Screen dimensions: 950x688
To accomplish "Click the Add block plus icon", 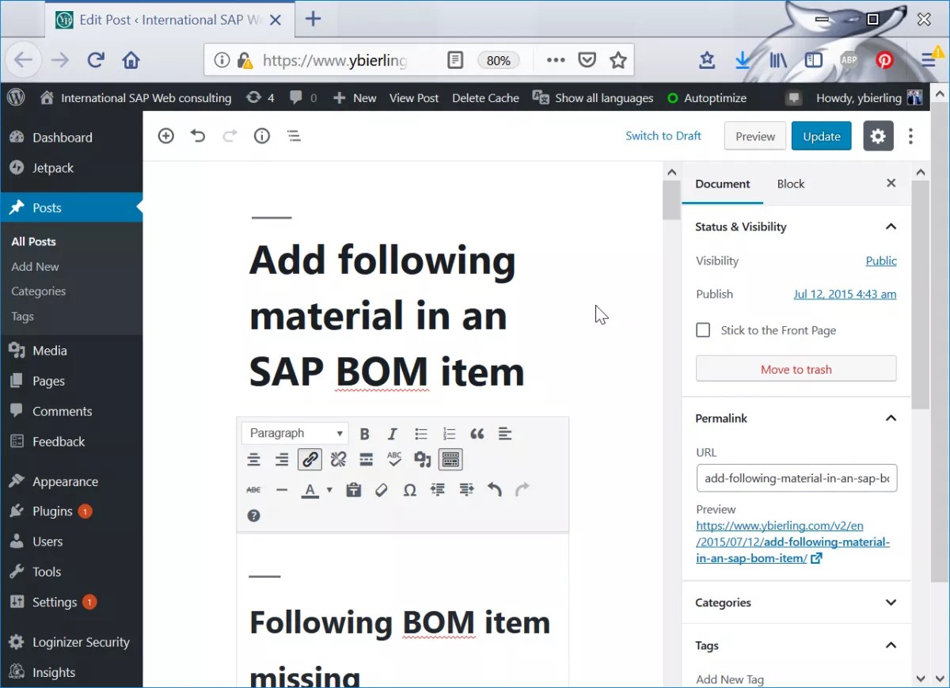I will [165, 136].
